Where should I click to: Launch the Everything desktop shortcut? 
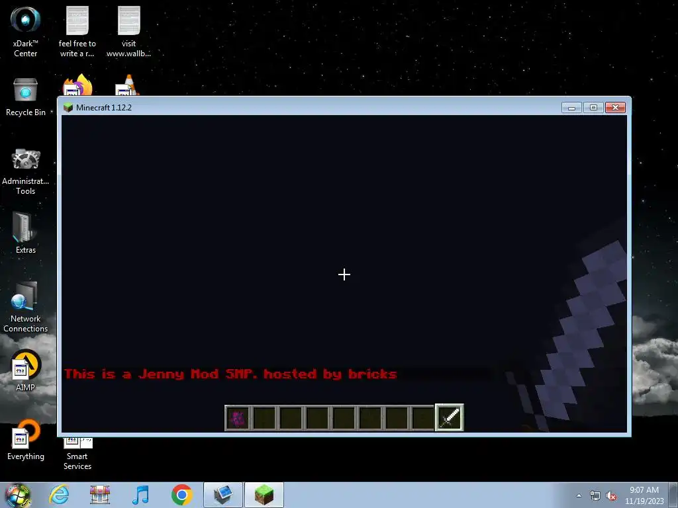pyautogui.click(x=26, y=439)
